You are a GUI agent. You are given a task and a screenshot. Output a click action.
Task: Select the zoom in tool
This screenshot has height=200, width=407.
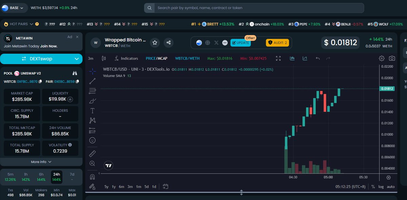92,163
